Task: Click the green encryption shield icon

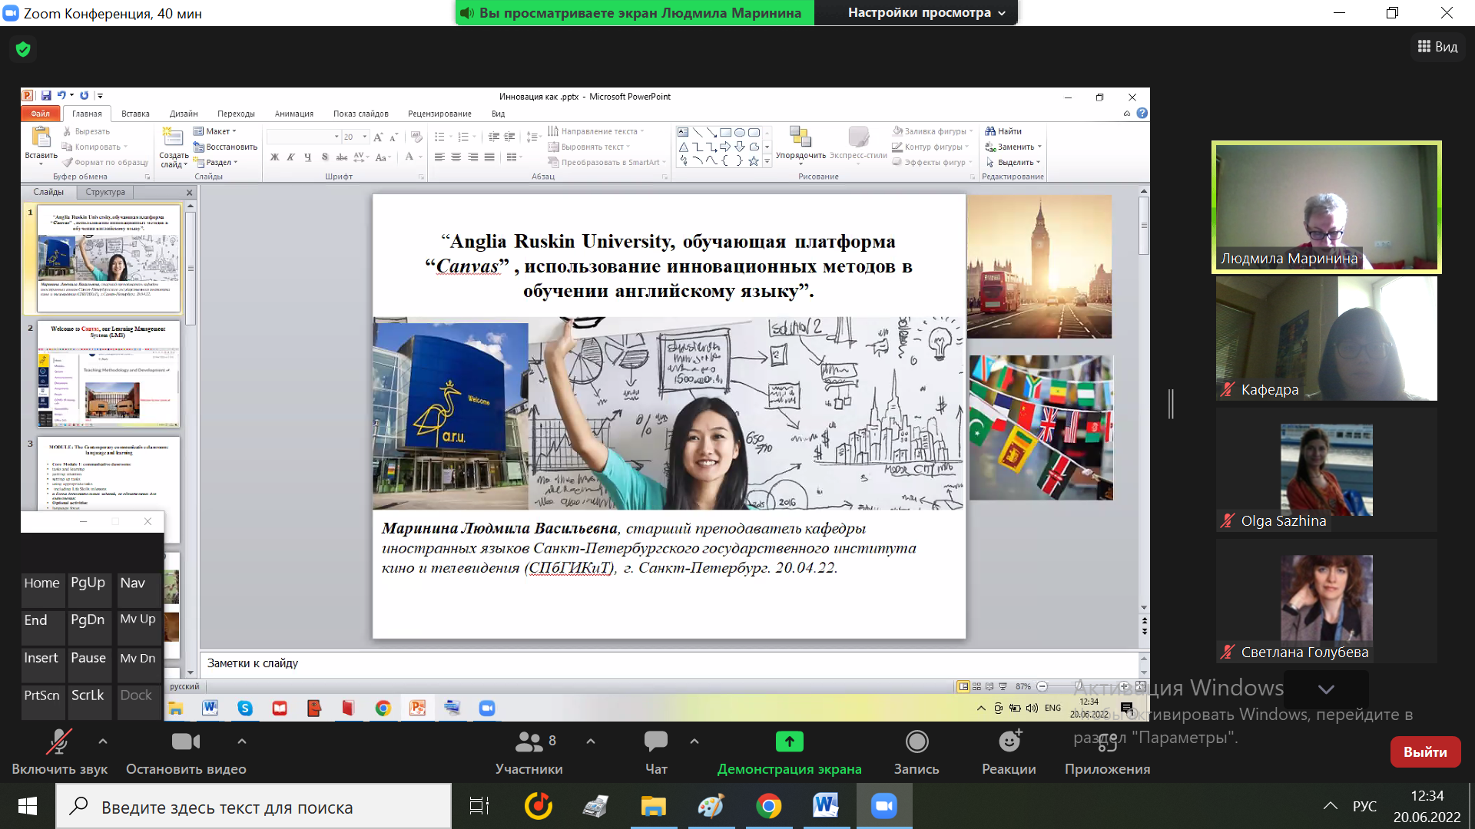Action: click(x=23, y=49)
